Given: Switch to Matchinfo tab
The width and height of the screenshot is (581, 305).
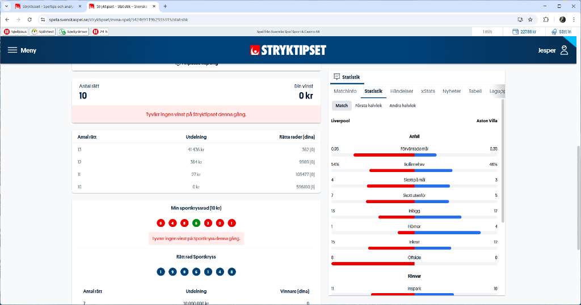Looking at the screenshot, I should (x=345, y=91).
